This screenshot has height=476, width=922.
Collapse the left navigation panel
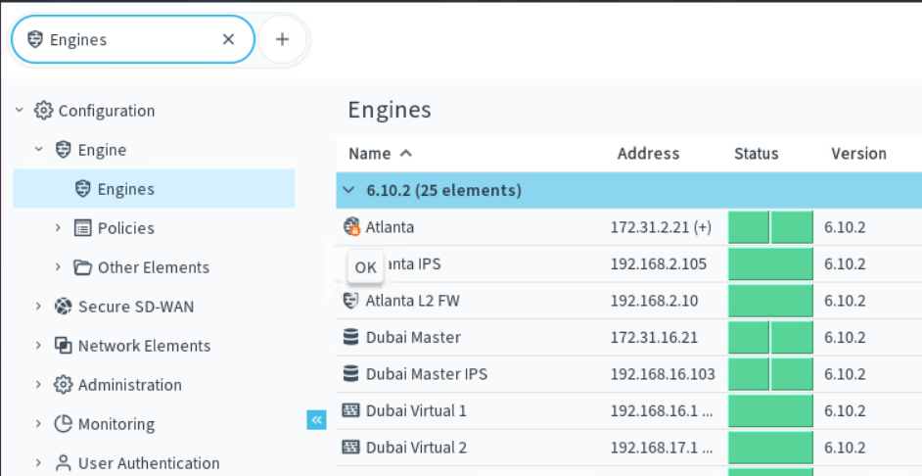[316, 420]
